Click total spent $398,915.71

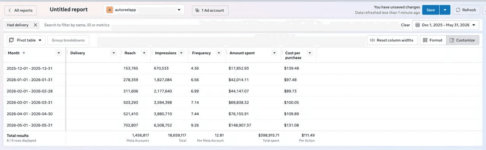tap(269, 135)
